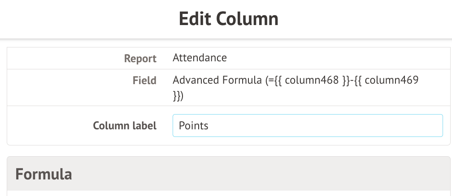Click the column469 reference in the formula
This screenshot has height=196, width=452.
click(x=395, y=81)
